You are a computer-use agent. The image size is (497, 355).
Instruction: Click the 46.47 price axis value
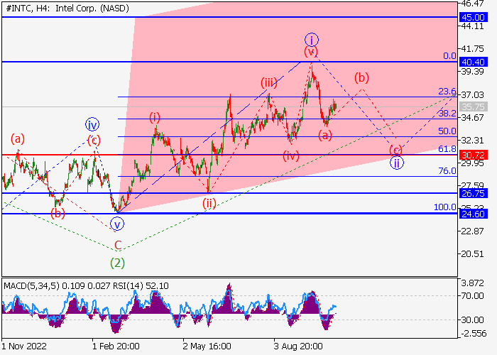(472, 4)
